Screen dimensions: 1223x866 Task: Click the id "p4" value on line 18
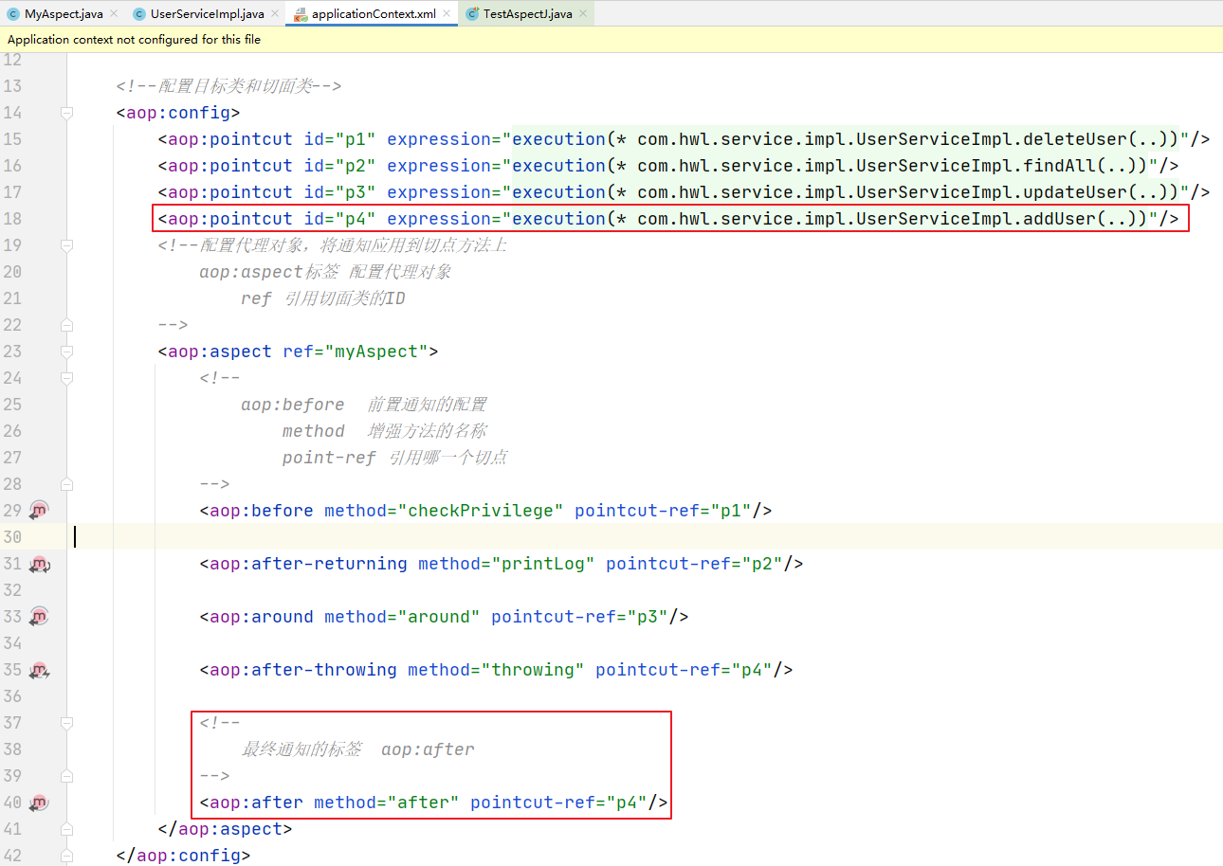[356, 219]
